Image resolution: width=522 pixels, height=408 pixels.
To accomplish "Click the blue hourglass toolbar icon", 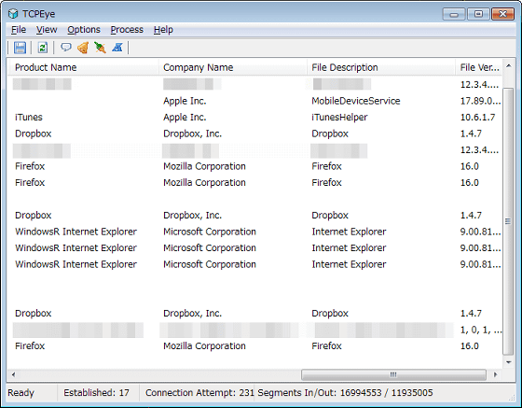I will [117, 48].
